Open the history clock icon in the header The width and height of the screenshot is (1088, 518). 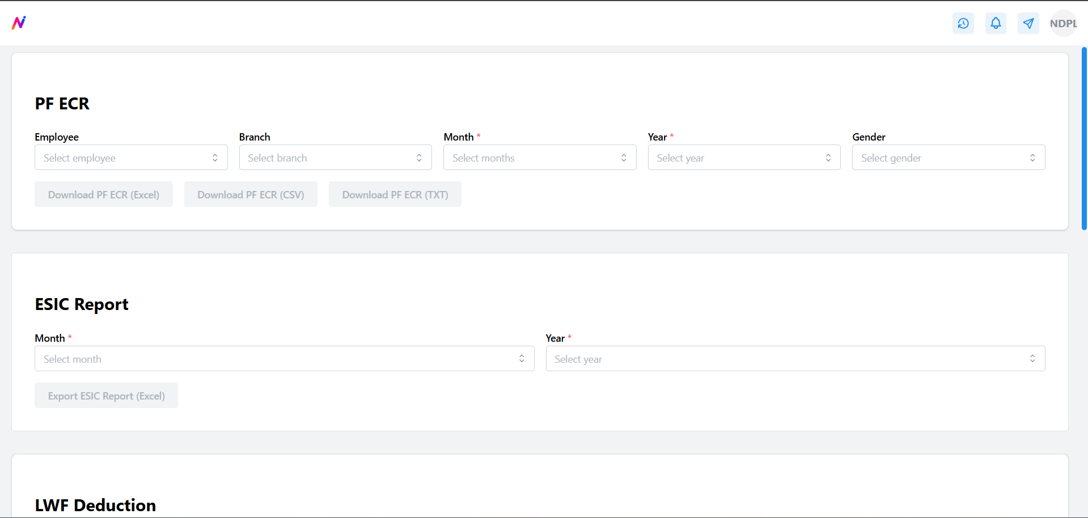[963, 23]
